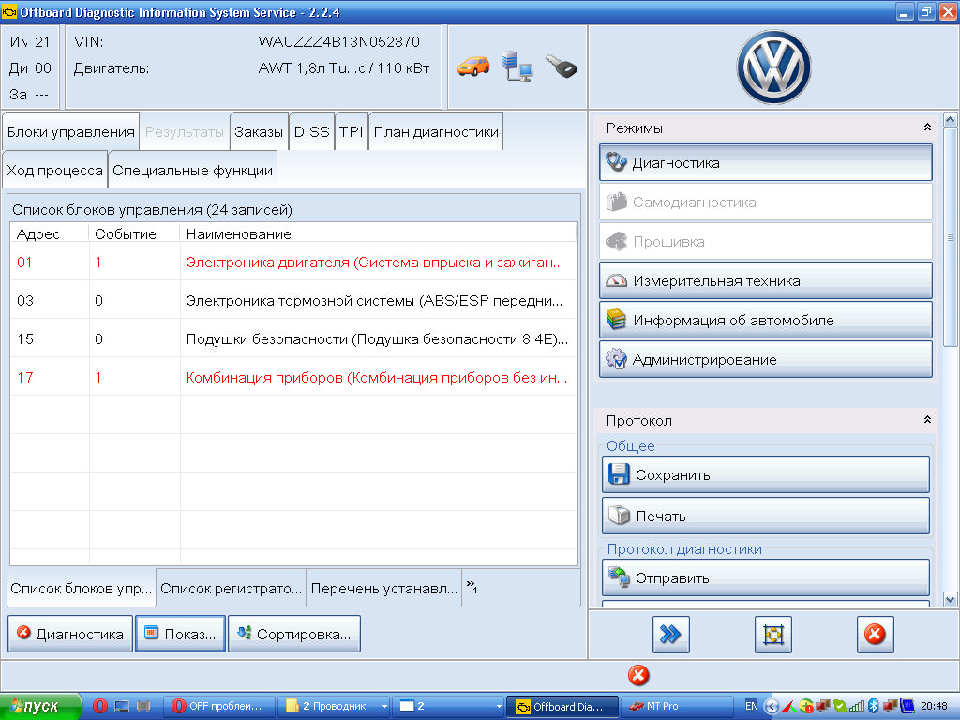960x720 pixels.
Task: Print protocol with Печать button
Action: click(766, 516)
